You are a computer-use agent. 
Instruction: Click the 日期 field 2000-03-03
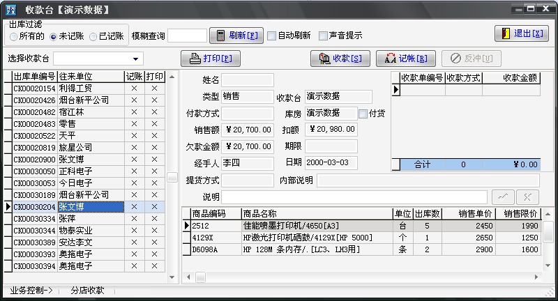click(331, 163)
